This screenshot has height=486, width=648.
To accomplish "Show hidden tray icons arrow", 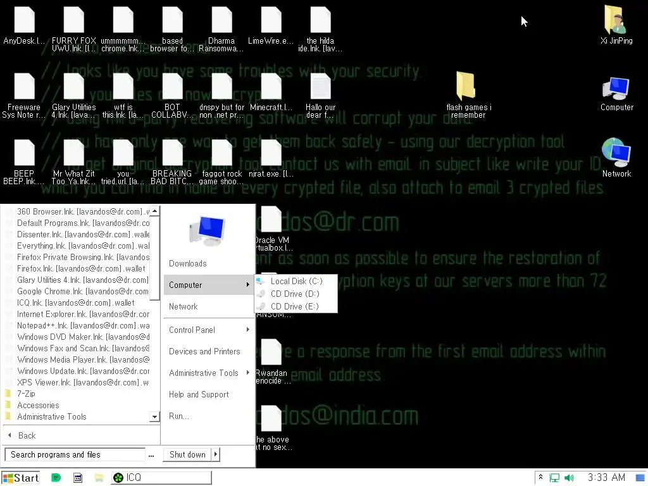I will [540, 477].
